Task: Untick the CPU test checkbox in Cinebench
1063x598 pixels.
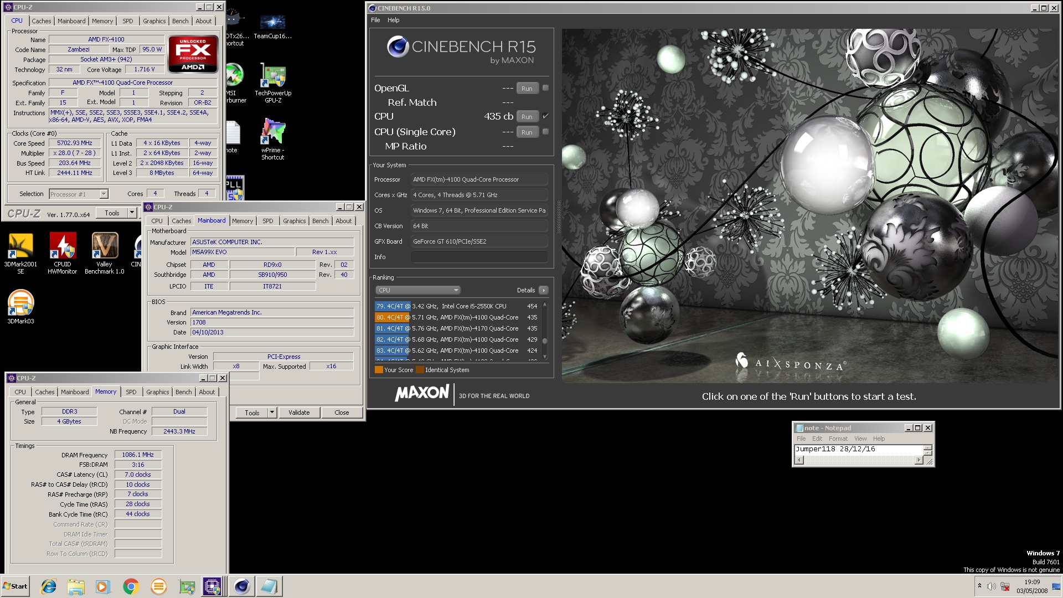Action: pyautogui.click(x=545, y=116)
